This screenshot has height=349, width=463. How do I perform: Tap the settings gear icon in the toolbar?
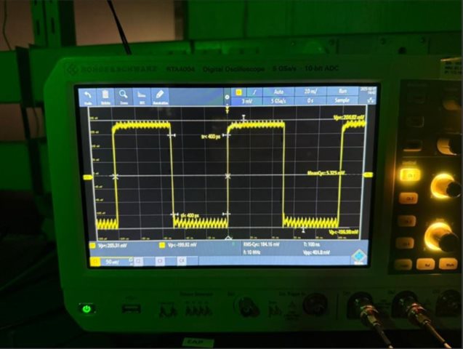227,97
